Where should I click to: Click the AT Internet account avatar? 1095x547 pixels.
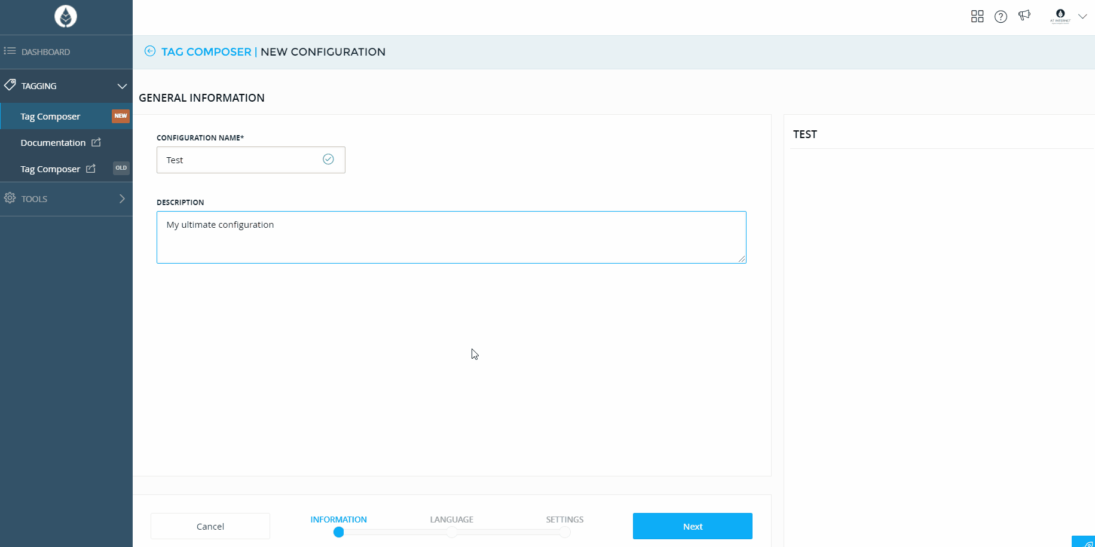click(1060, 16)
